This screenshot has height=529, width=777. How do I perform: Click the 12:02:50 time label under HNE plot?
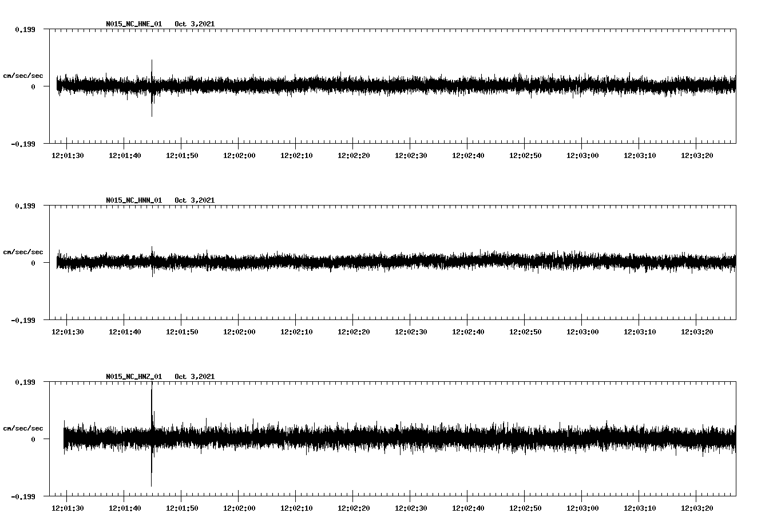click(525, 156)
